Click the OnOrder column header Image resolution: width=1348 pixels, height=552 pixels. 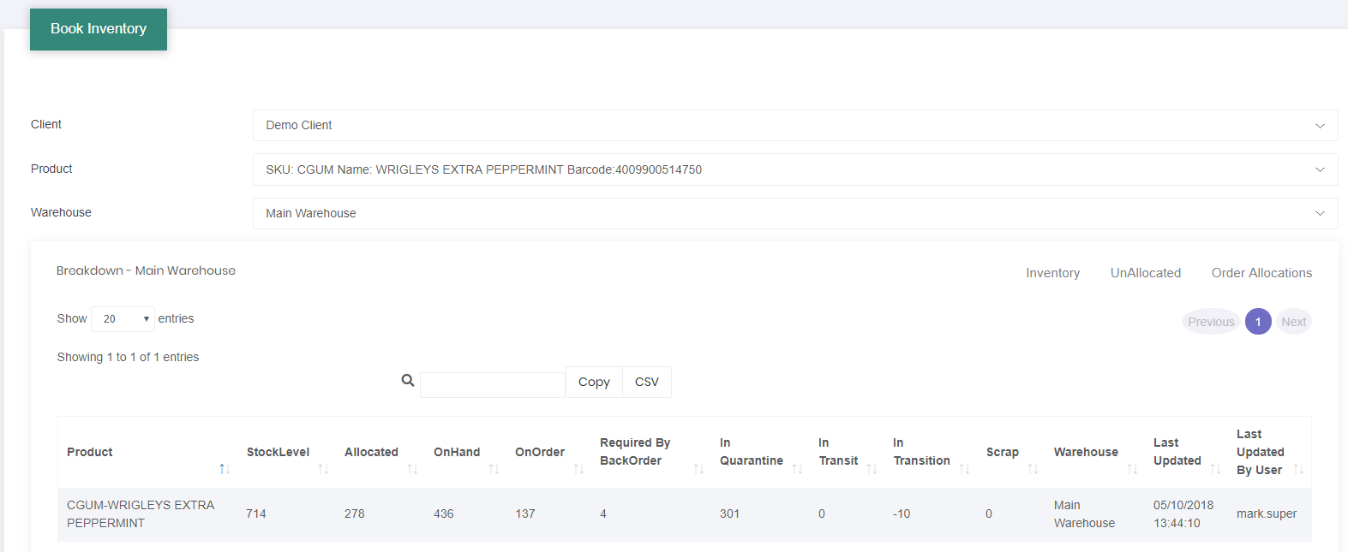[540, 452]
